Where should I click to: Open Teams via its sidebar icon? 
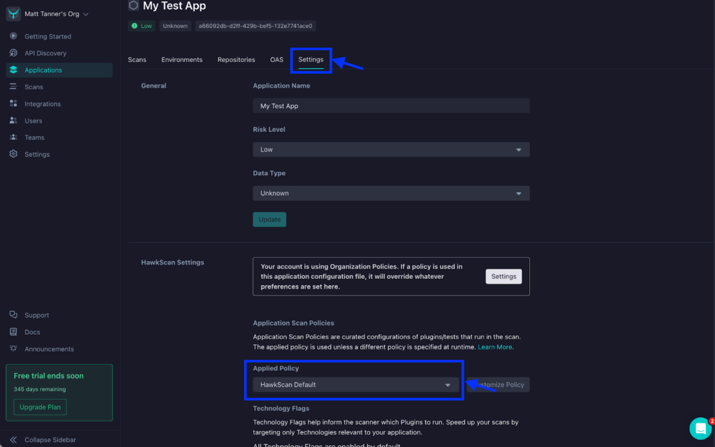[x=13, y=137]
